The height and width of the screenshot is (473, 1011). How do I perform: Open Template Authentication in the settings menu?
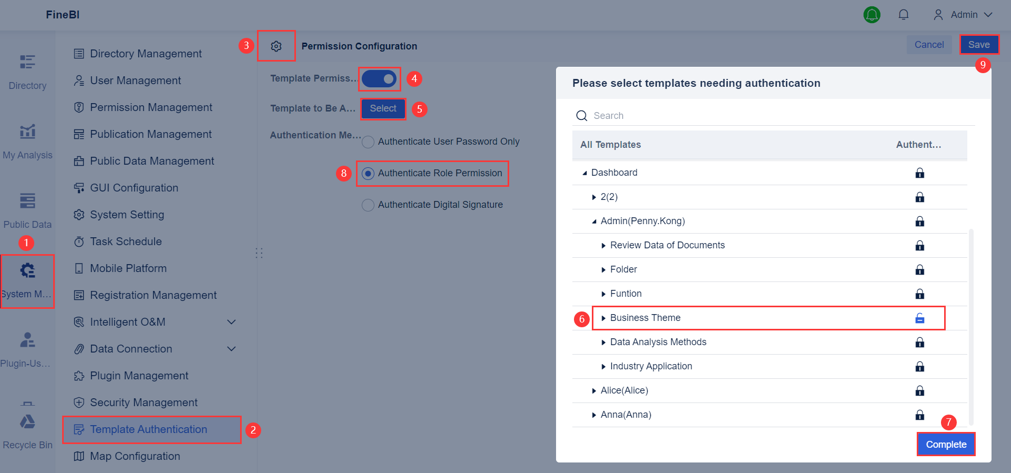[x=148, y=429]
